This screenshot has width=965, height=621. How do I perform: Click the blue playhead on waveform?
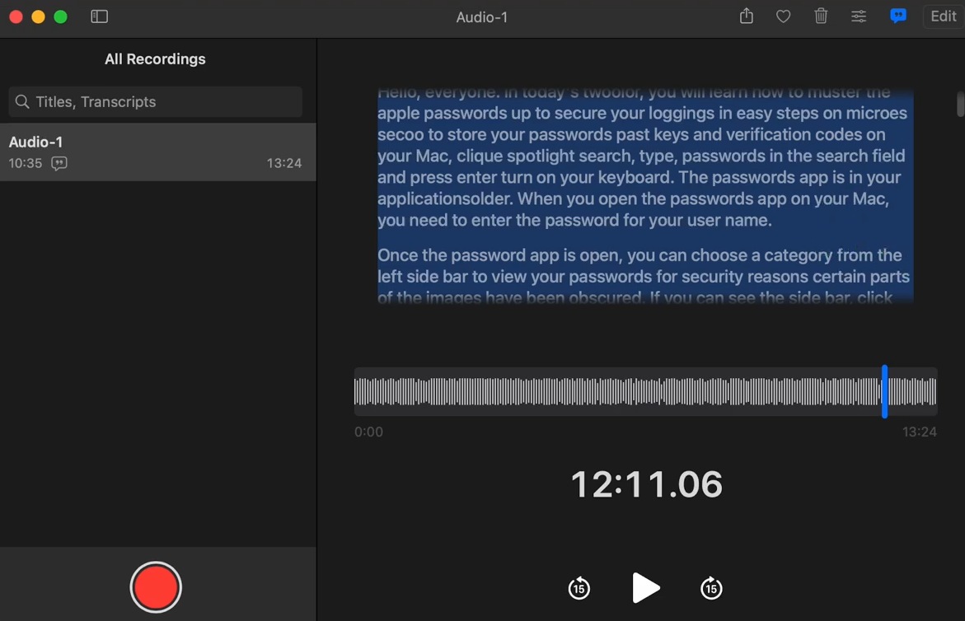pyautogui.click(x=884, y=392)
